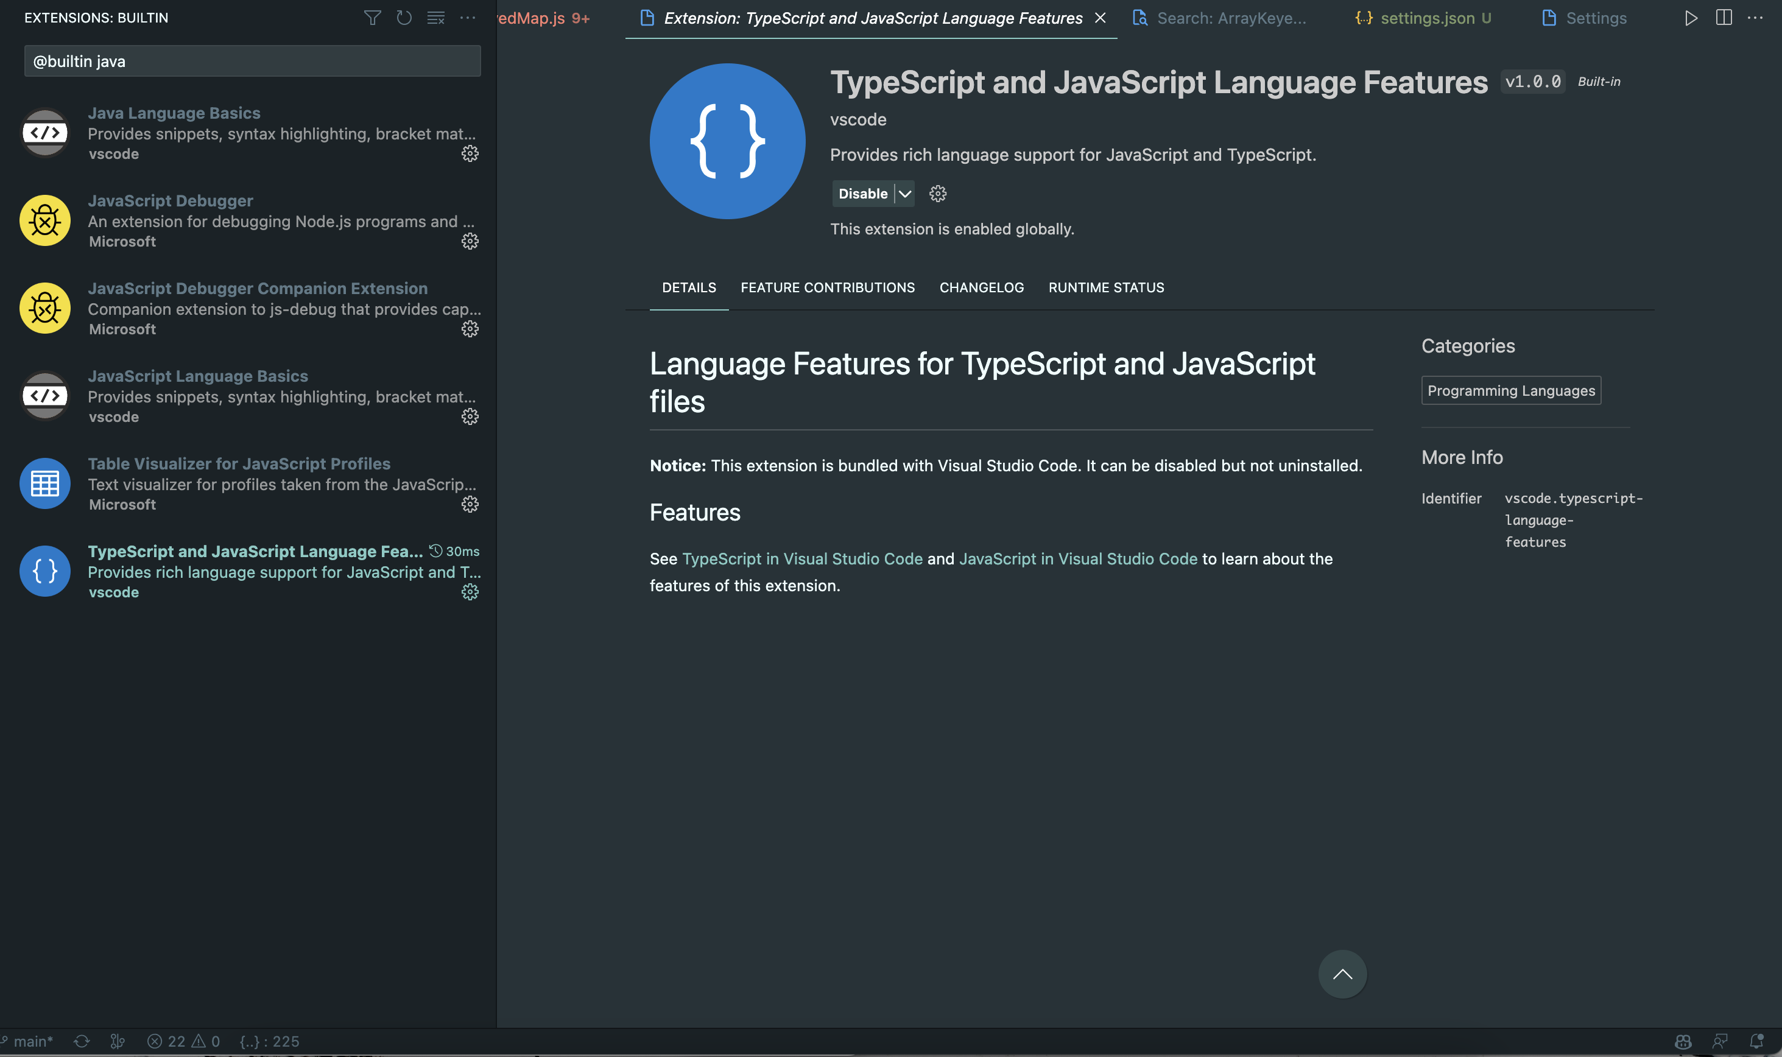Open Views and More Actions ellipsis in sidebar
This screenshot has height=1057, width=1782.
pyautogui.click(x=467, y=18)
